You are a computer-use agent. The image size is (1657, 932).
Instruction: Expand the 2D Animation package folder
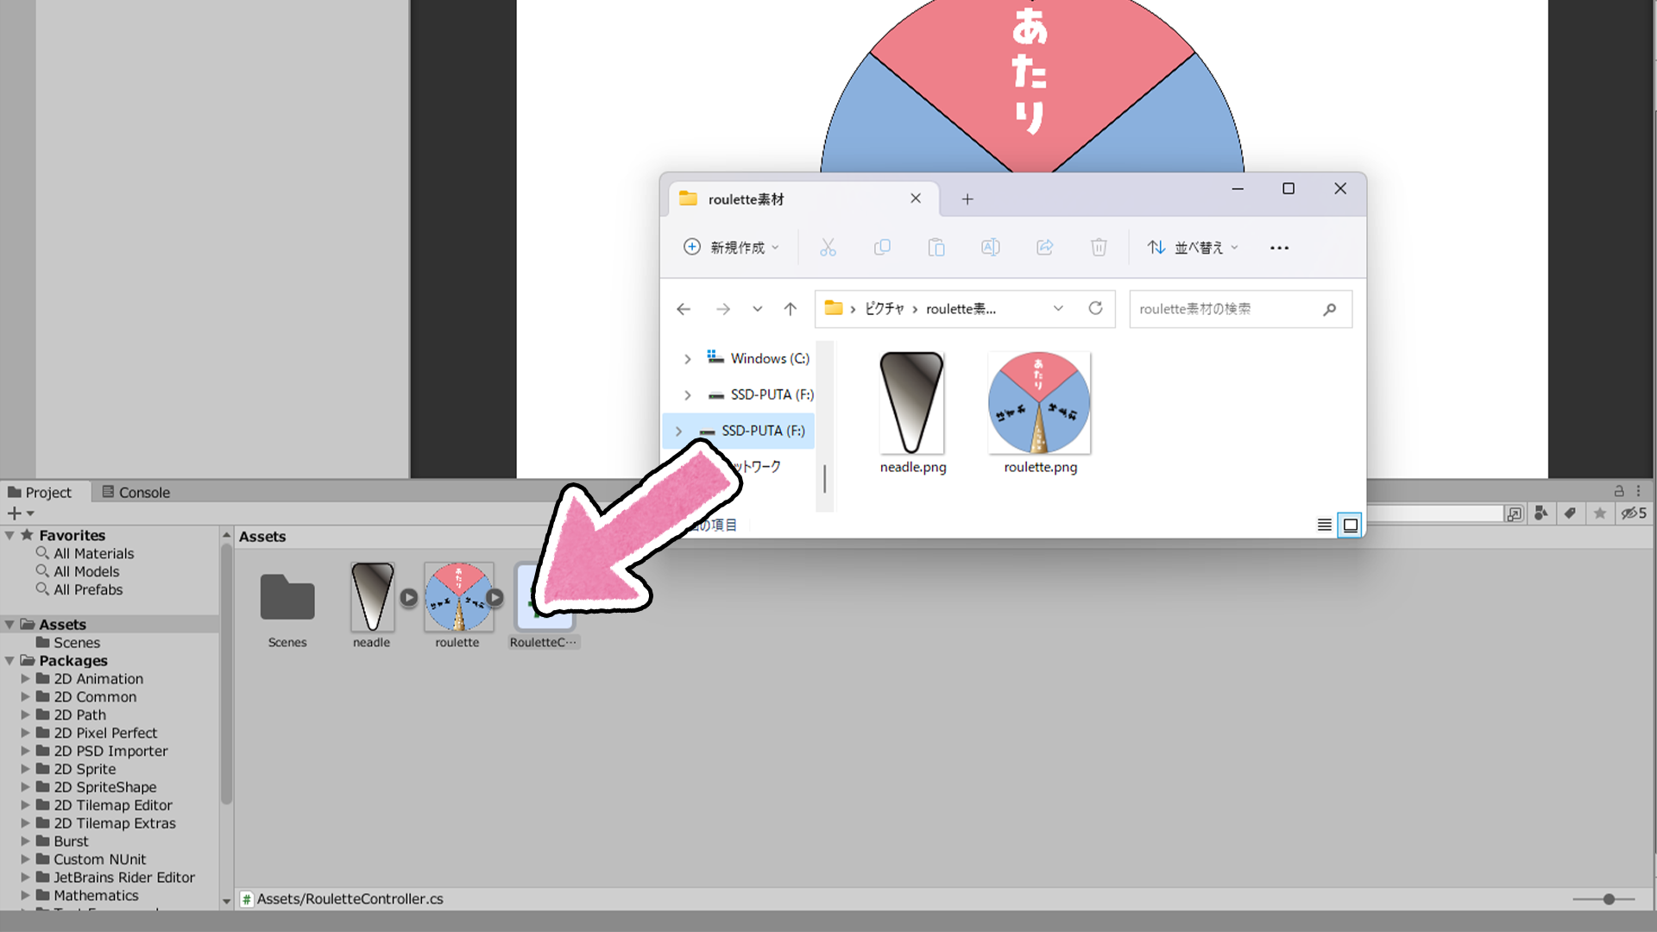24,678
